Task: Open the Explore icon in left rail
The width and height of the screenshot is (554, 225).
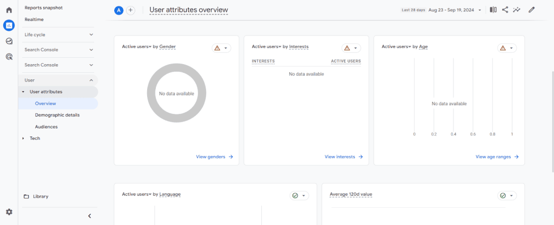Action: [x=9, y=41]
